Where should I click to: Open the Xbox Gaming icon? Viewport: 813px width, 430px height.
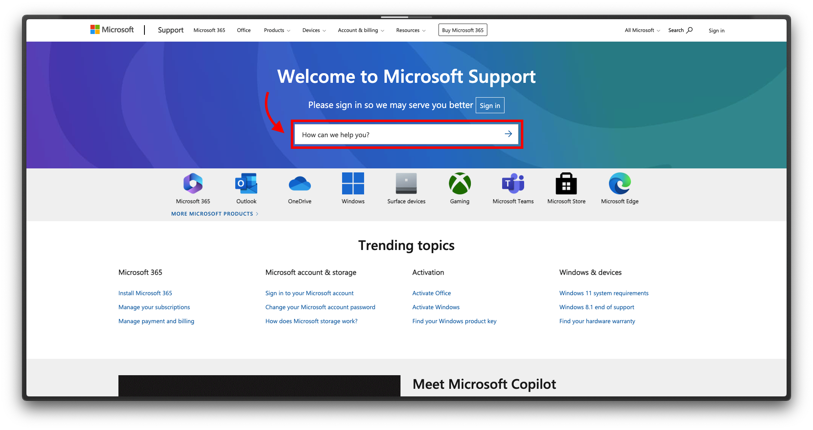[460, 184]
